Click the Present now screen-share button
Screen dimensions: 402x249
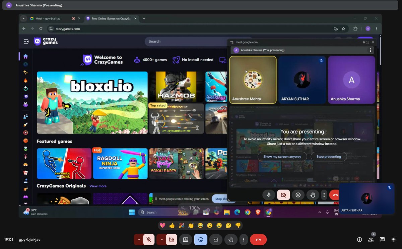coord(186,240)
